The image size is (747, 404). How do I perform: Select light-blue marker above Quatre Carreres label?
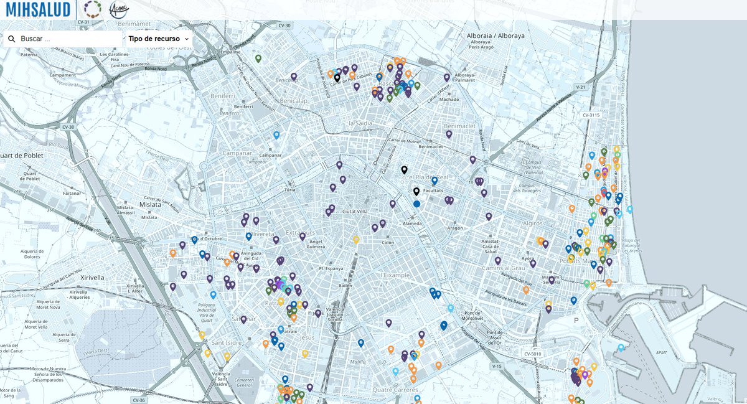pos(395,372)
